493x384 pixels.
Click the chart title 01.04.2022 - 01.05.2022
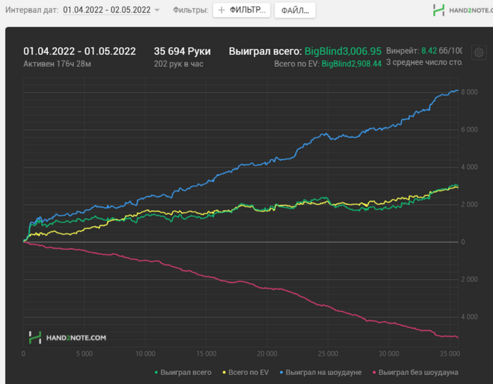point(80,51)
